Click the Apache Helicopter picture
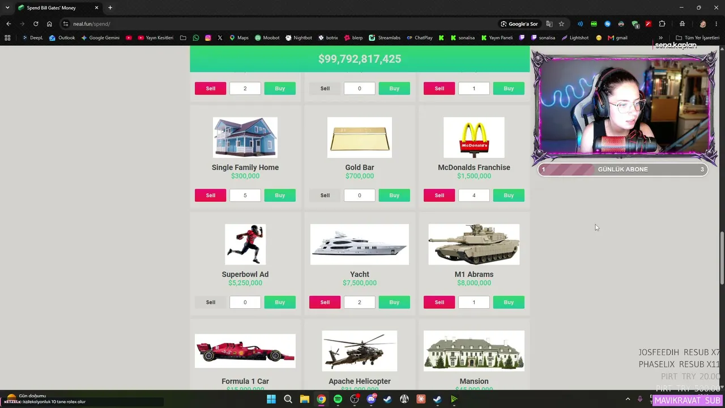 360,351
